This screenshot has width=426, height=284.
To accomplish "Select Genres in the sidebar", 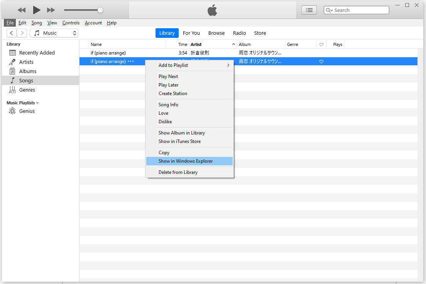I will pos(41,90).
